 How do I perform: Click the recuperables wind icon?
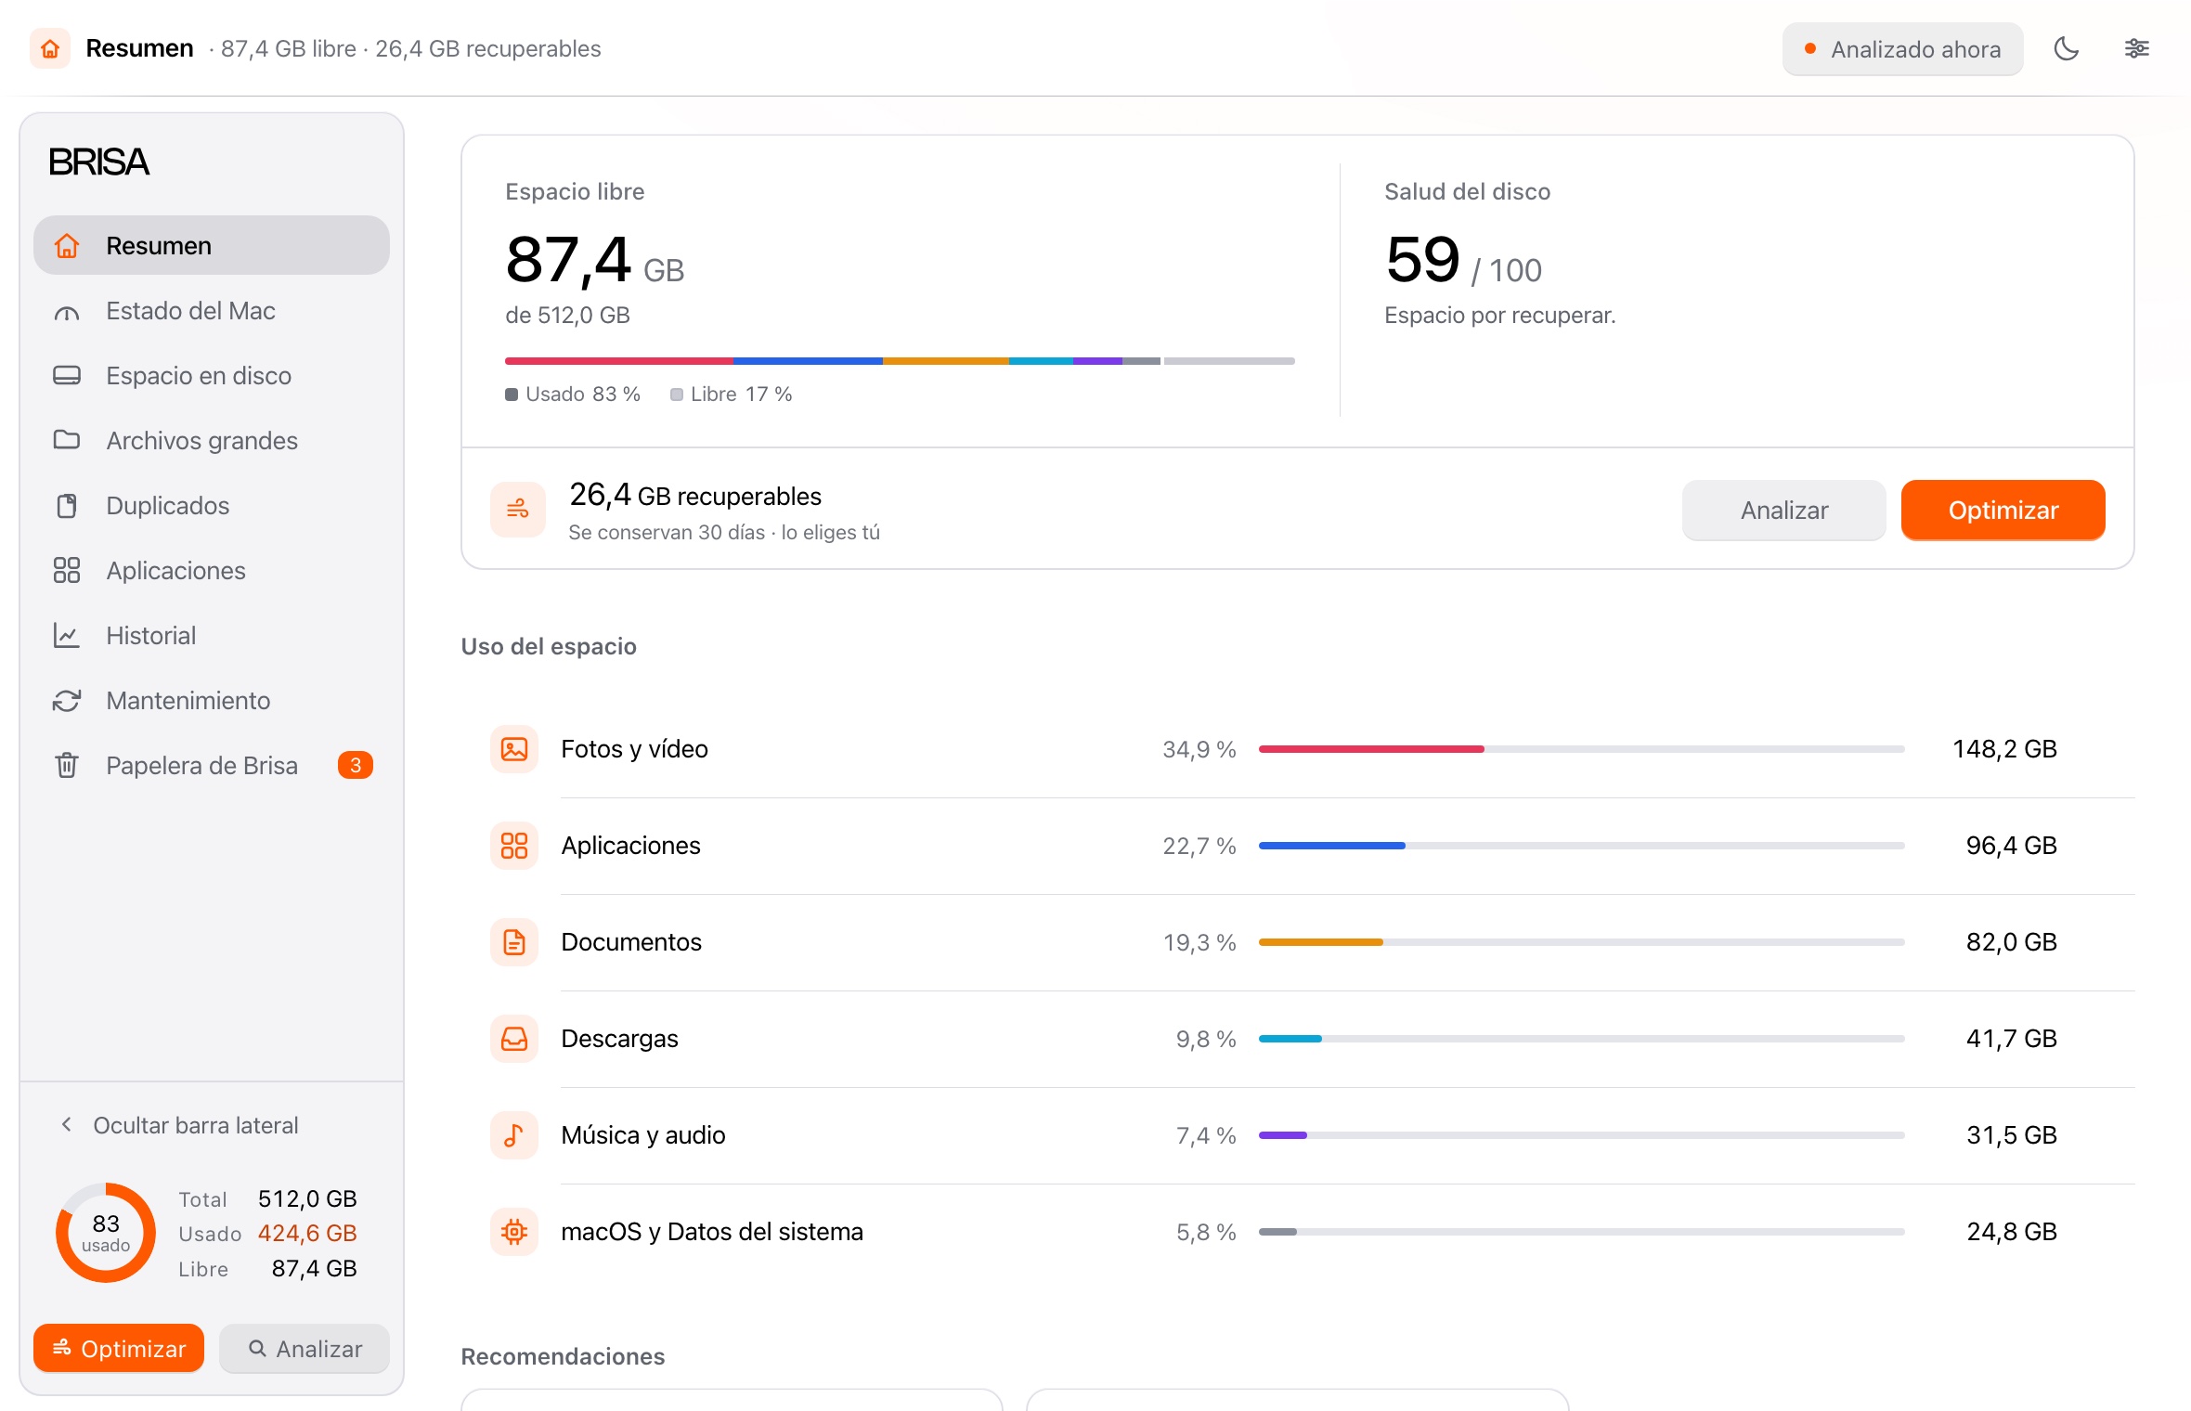pos(518,510)
